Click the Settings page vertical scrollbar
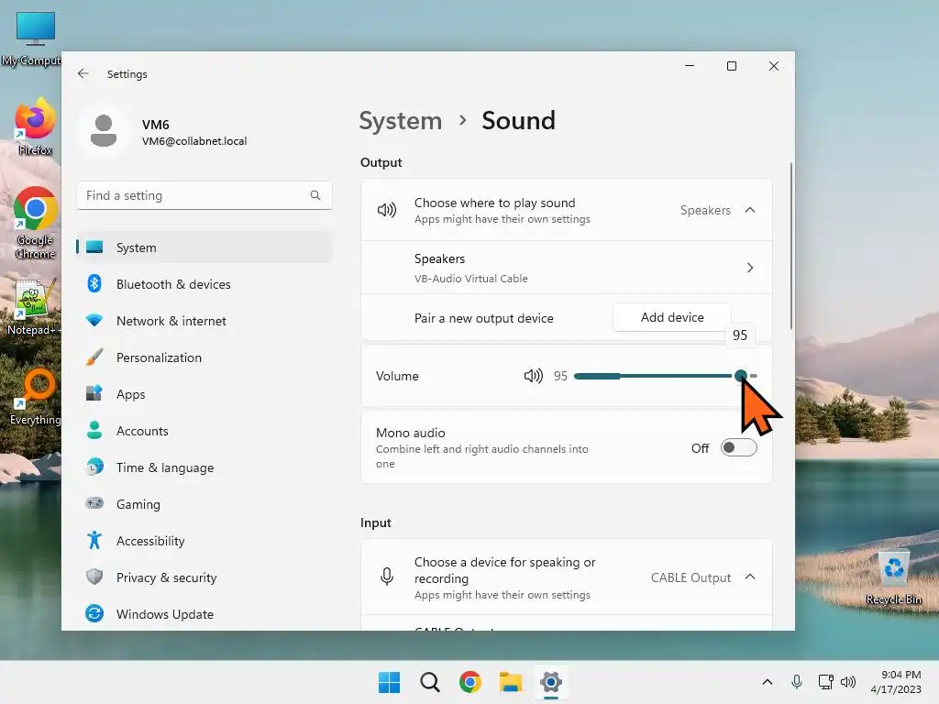Viewport: 939px width, 704px height. click(x=791, y=246)
